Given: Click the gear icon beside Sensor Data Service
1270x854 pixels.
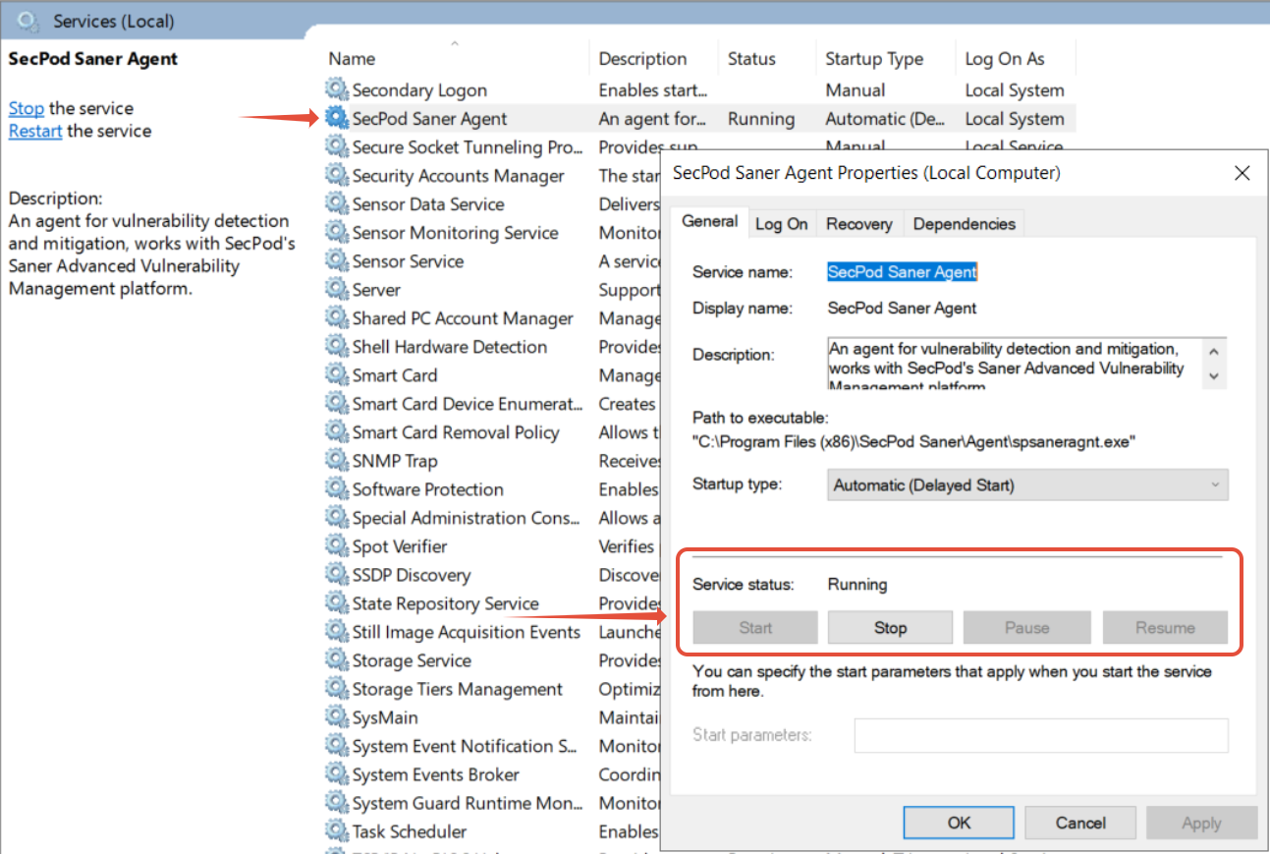Looking at the screenshot, I should click(x=337, y=204).
